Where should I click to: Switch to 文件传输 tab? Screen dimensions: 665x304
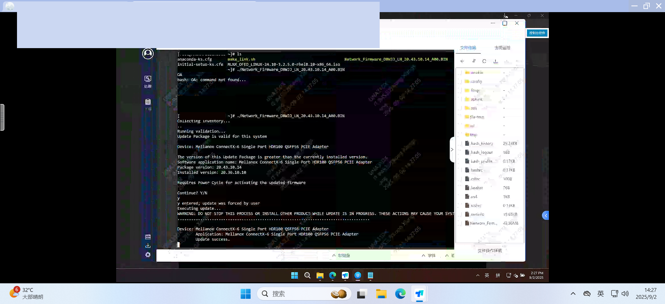pyautogui.click(x=468, y=48)
